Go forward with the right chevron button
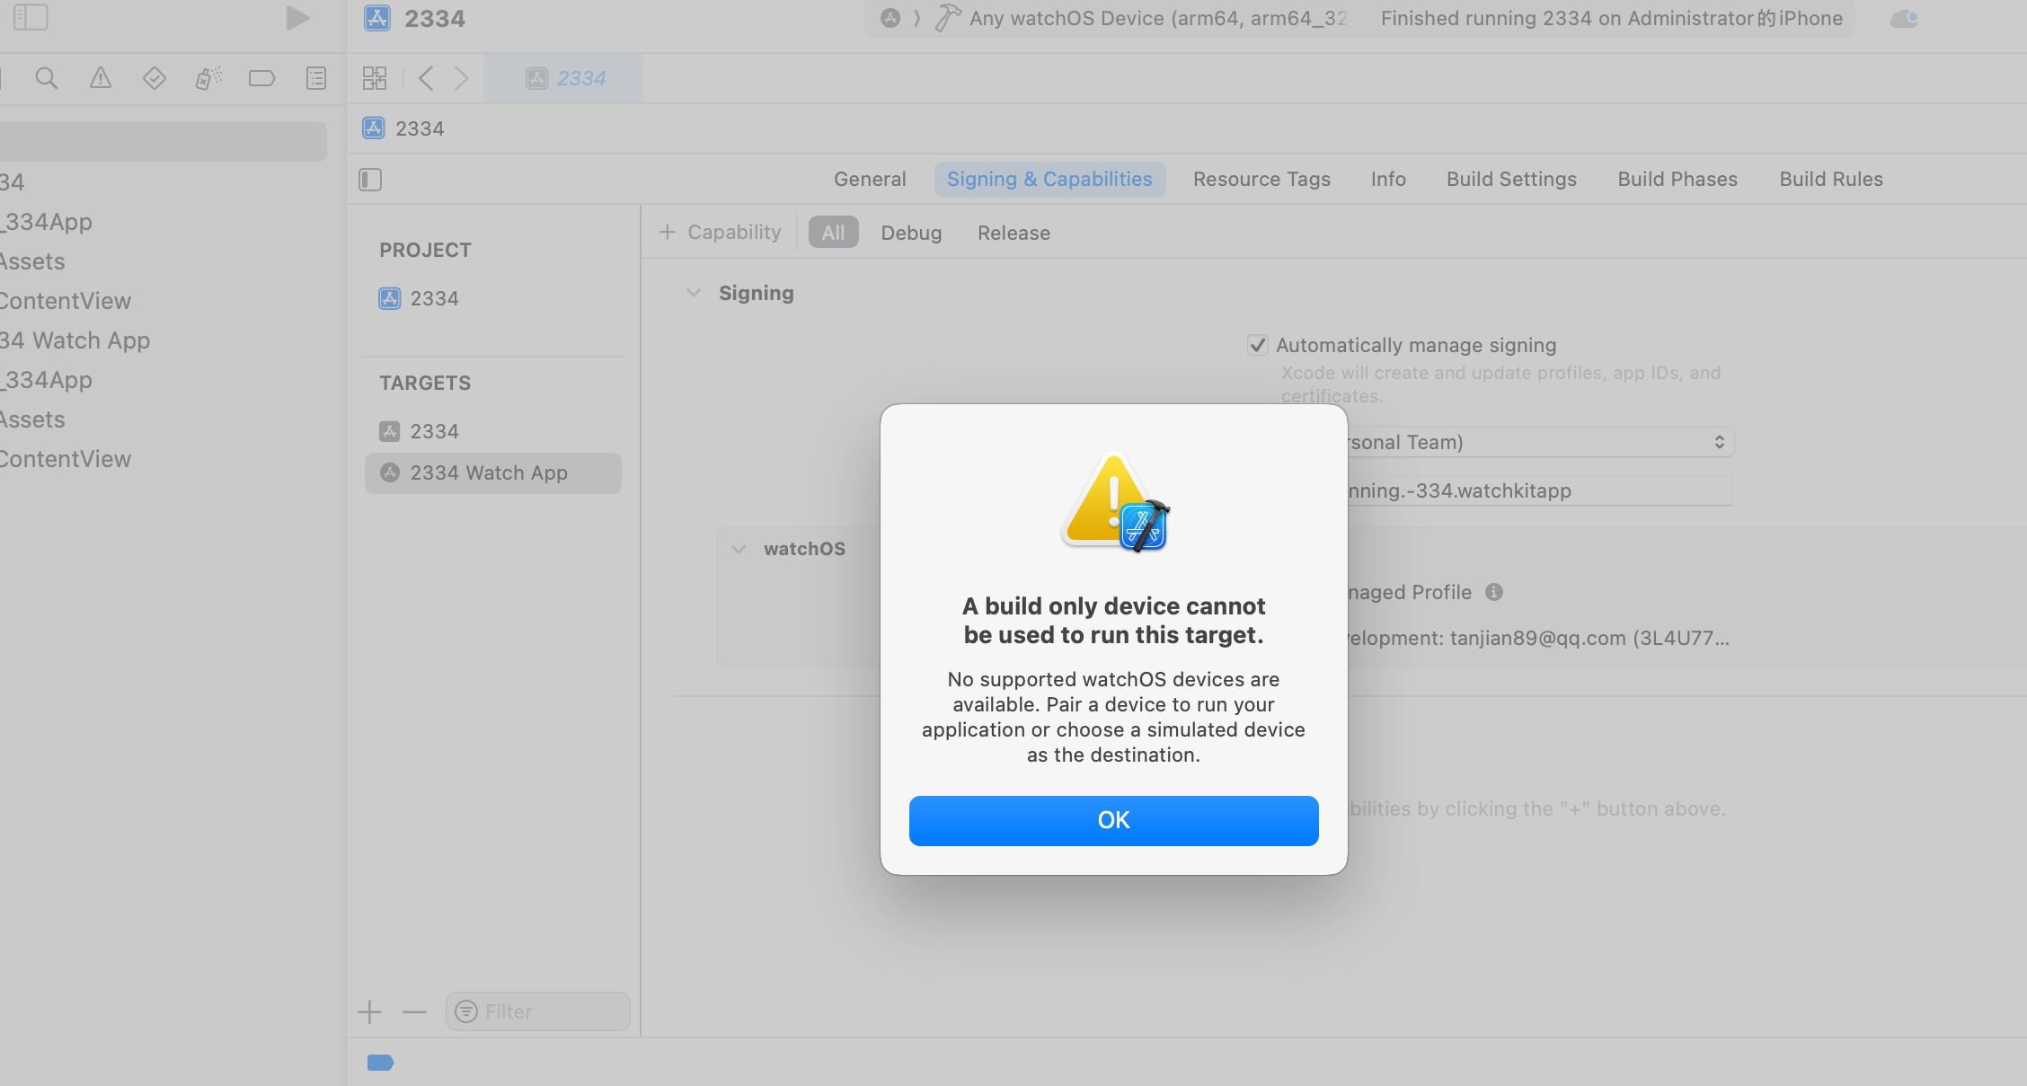The image size is (2027, 1086). click(x=461, y=78)
